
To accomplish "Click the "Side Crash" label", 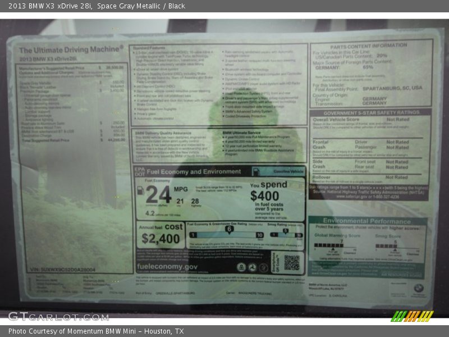I will coord(319,164).
